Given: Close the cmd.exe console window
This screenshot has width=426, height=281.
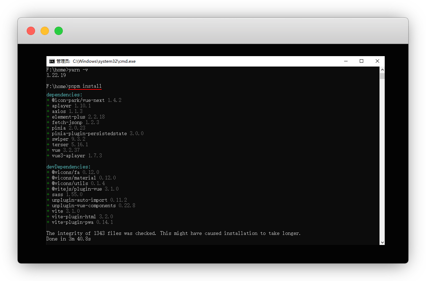Looking at the screenshot, I should (x=377, y=61).
